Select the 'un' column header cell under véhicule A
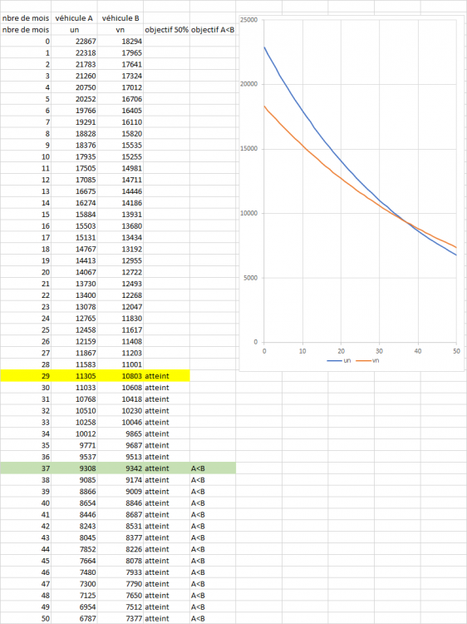This screenshot has width=467, height=624. pos(74,29)
